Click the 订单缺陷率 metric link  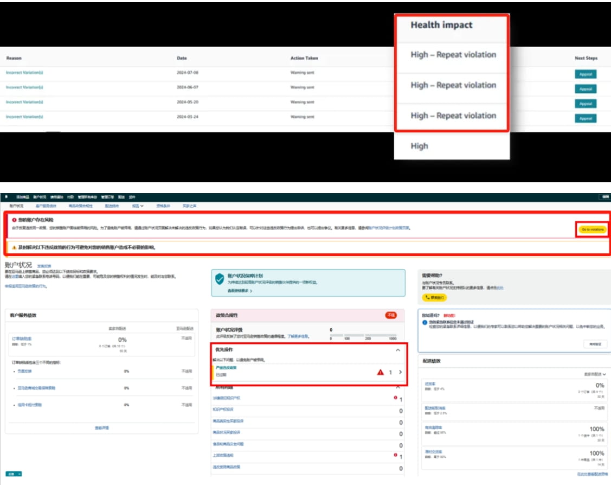pyautogui.click(x=21, y=339)
